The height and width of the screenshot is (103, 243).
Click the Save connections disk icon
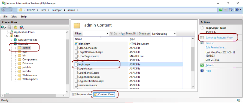tap(9, 27)
